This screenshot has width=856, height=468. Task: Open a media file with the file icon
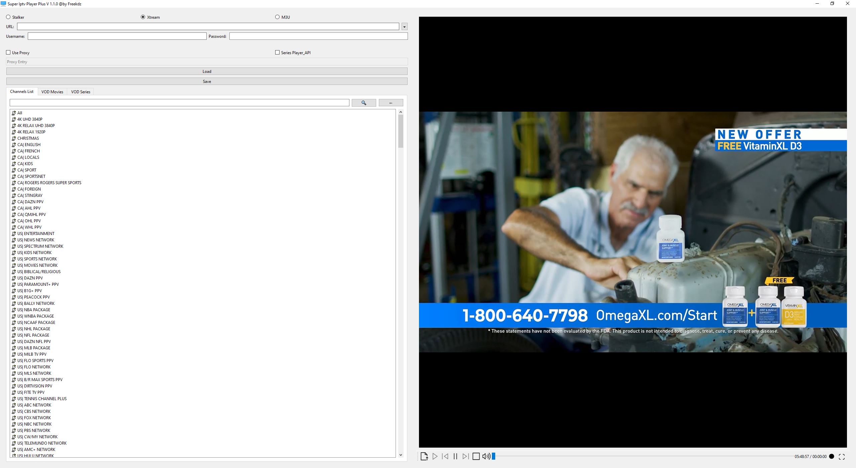pos(424,456)
